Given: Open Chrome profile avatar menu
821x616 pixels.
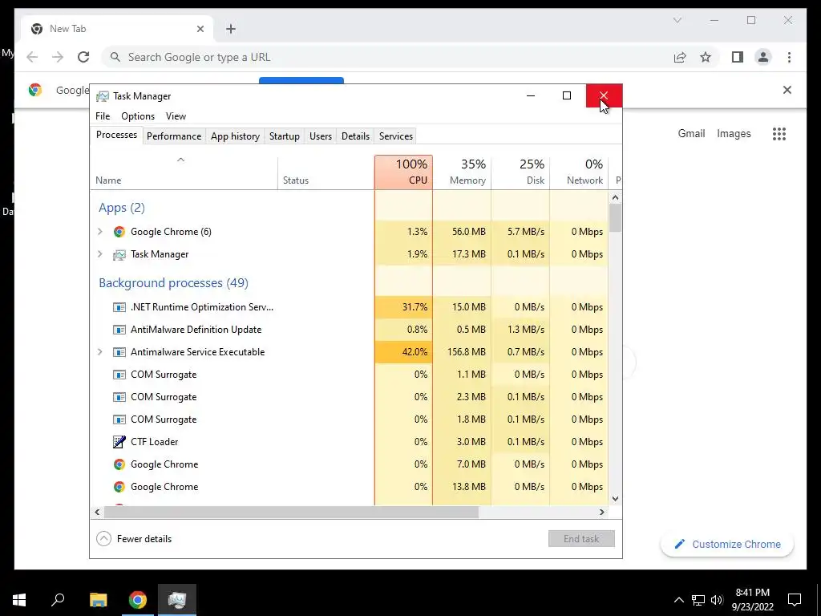Looking at the screenshot, I should click(763, 57).
